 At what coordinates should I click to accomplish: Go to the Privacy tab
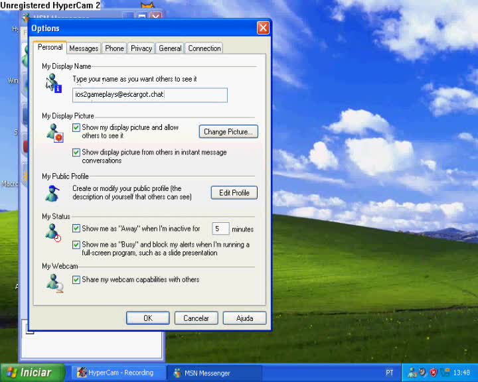pyautogui.click(x=141, y=48)
